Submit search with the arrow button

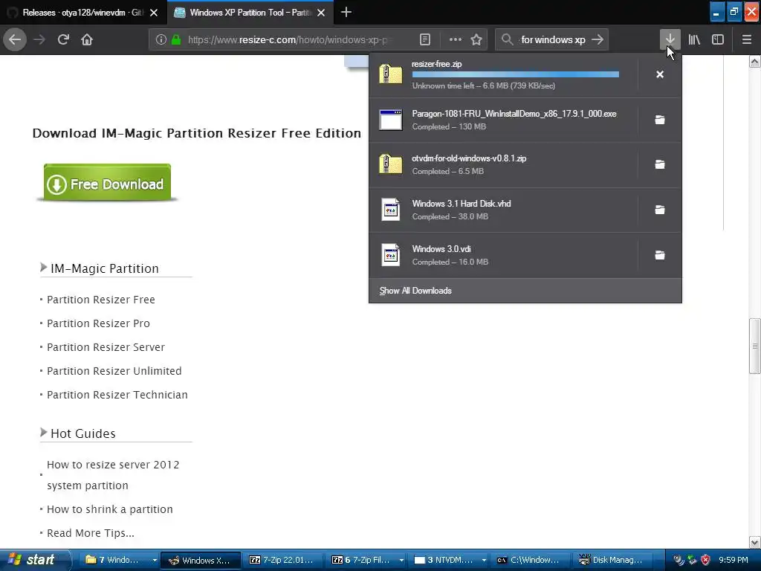click(x=598, y=39)
